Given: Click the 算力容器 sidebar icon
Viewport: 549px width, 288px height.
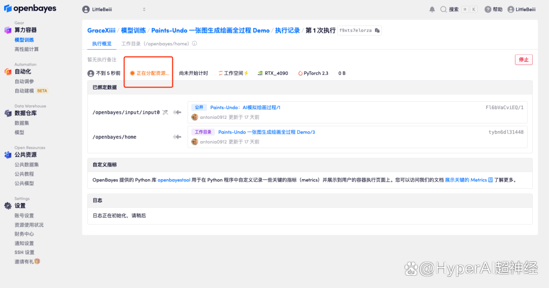Looking at the screenshot, I should (8, 30).
